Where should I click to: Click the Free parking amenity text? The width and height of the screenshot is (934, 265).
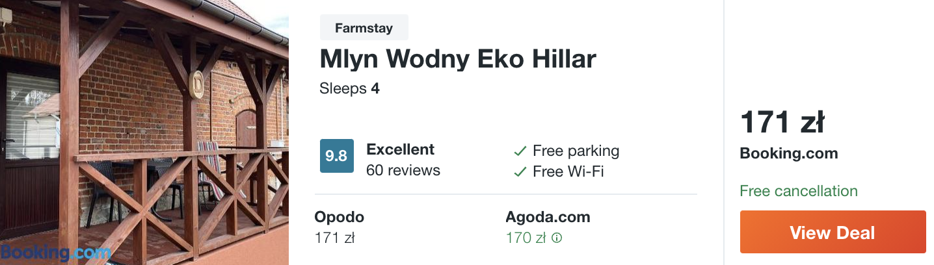click(x=576, y=151)
